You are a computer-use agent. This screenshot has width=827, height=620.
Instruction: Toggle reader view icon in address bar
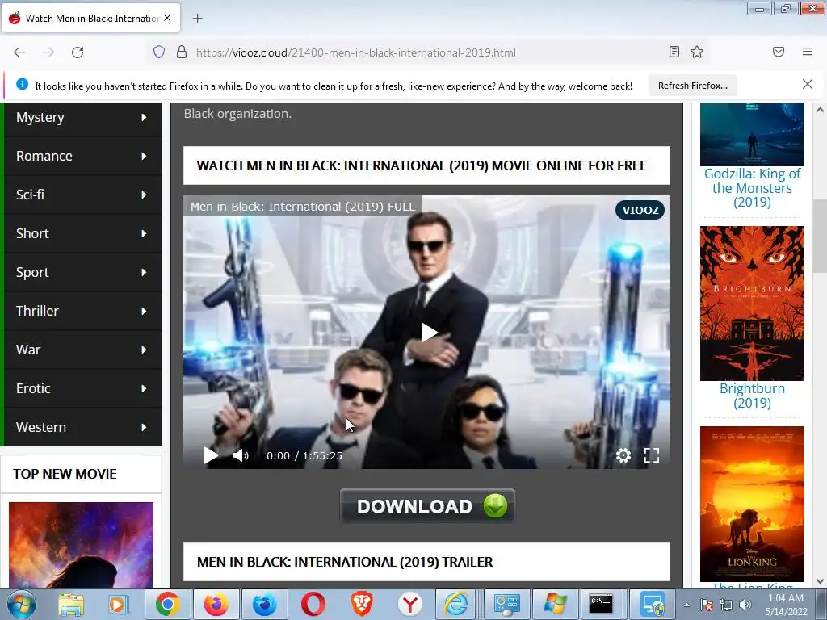click(674, 52)
